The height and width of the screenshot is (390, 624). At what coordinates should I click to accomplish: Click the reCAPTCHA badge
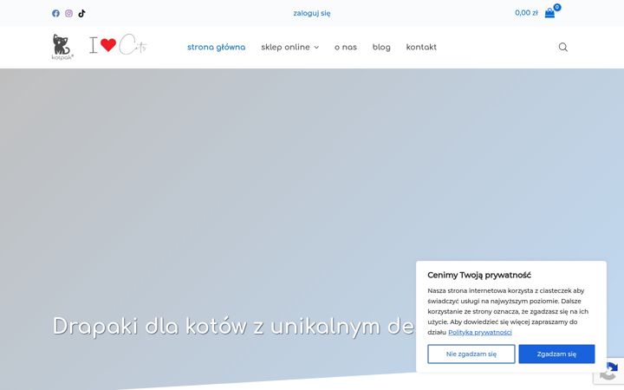pyautogui.click(x=608, y=371)
